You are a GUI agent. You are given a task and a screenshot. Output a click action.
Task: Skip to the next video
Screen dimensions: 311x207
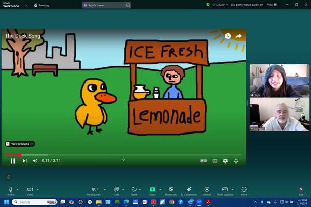click(x=24, y=161)
